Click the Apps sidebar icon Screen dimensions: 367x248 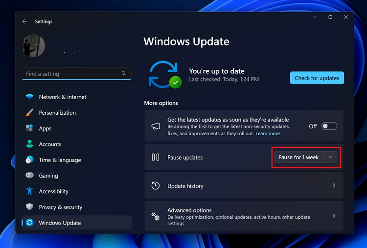(29, 128)
